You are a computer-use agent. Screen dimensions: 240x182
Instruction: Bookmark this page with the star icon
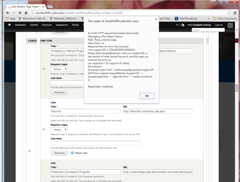[229, 13]
